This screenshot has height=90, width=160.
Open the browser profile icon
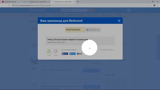pos(154,5)
